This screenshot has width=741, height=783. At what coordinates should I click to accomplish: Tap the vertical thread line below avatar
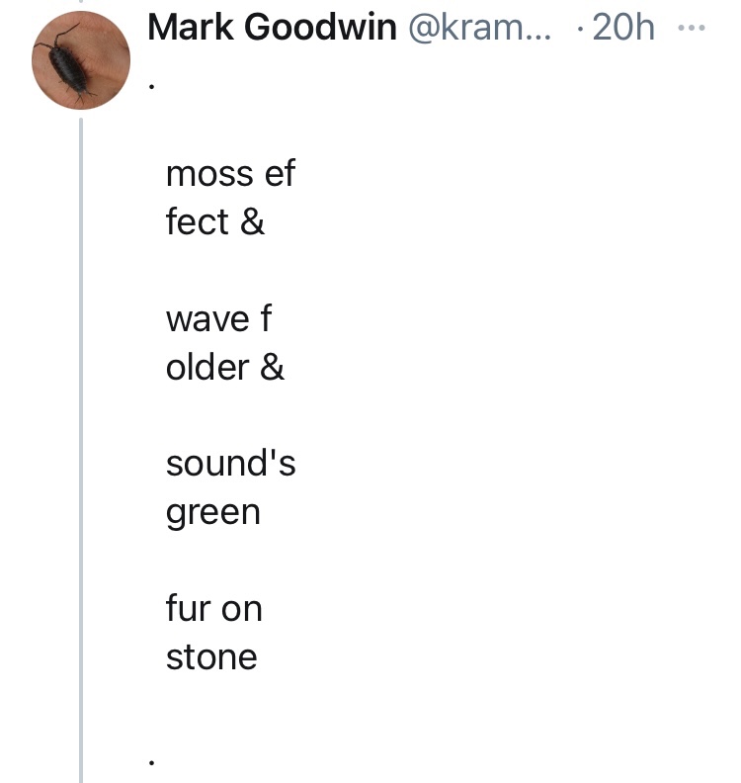pyautogui.click(x=82, y=445)
